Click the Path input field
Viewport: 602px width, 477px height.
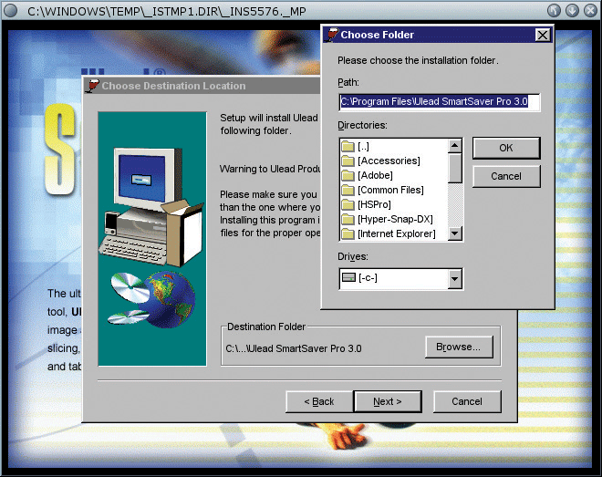coord(440,102)
